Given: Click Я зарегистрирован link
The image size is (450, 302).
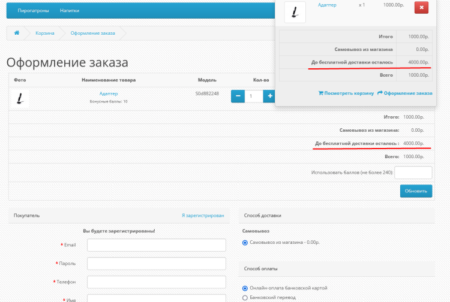Looking at the screenshot, I should point(203,215).
